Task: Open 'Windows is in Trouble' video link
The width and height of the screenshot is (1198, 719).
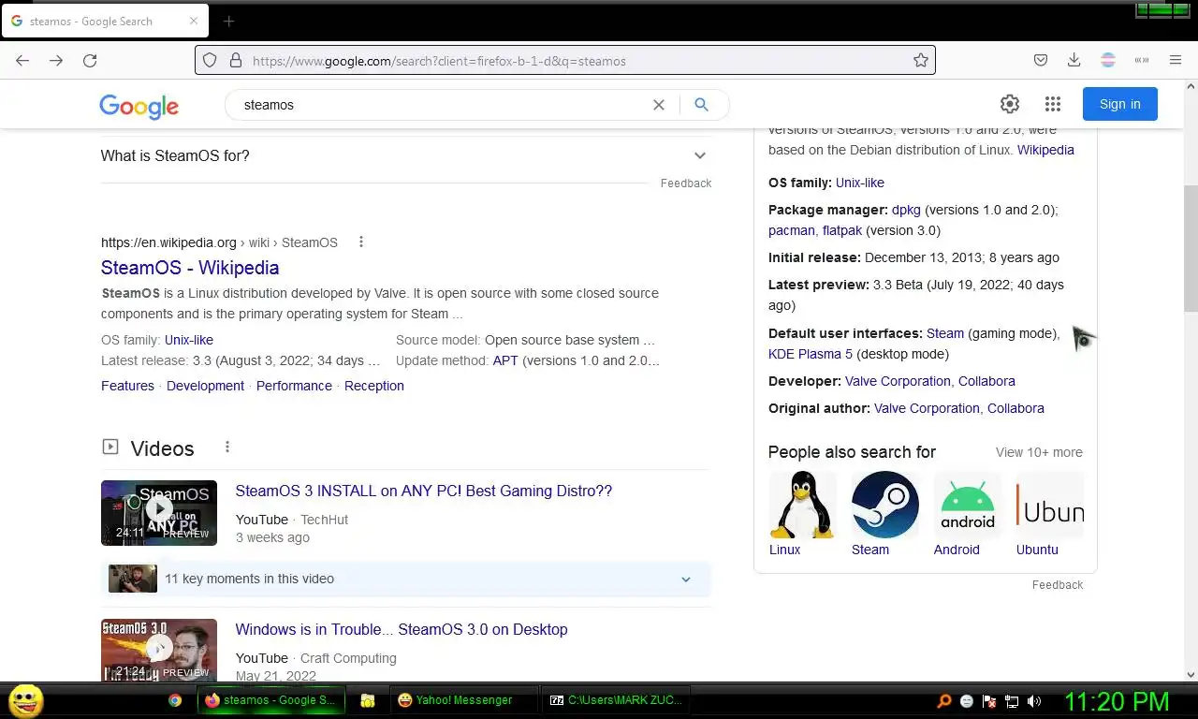Action: coord(402,629)
